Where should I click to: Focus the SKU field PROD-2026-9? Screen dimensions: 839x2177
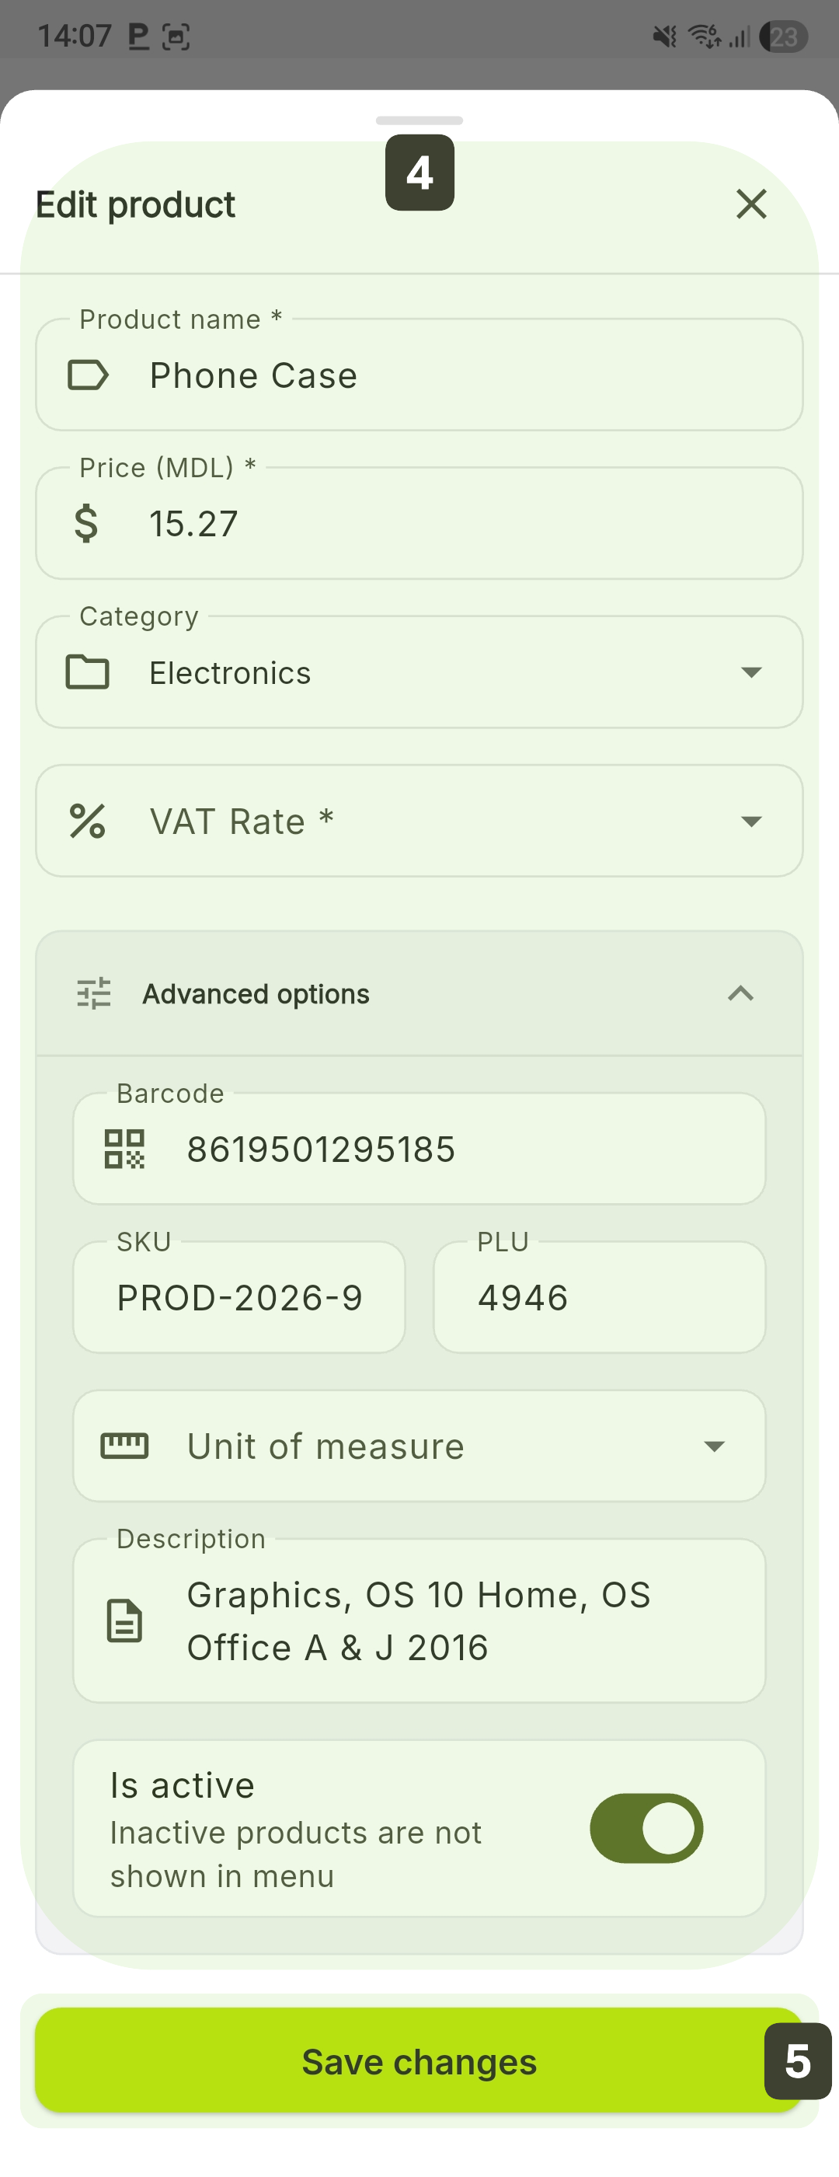click(x=240, y=1298)
